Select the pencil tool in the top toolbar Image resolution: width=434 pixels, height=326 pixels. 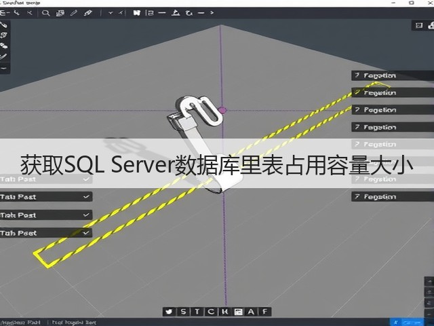[74, 13]
